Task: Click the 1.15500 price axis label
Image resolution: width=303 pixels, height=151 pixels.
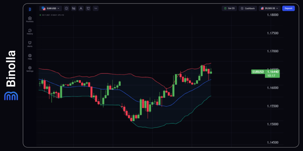Action: click(273, 106)
